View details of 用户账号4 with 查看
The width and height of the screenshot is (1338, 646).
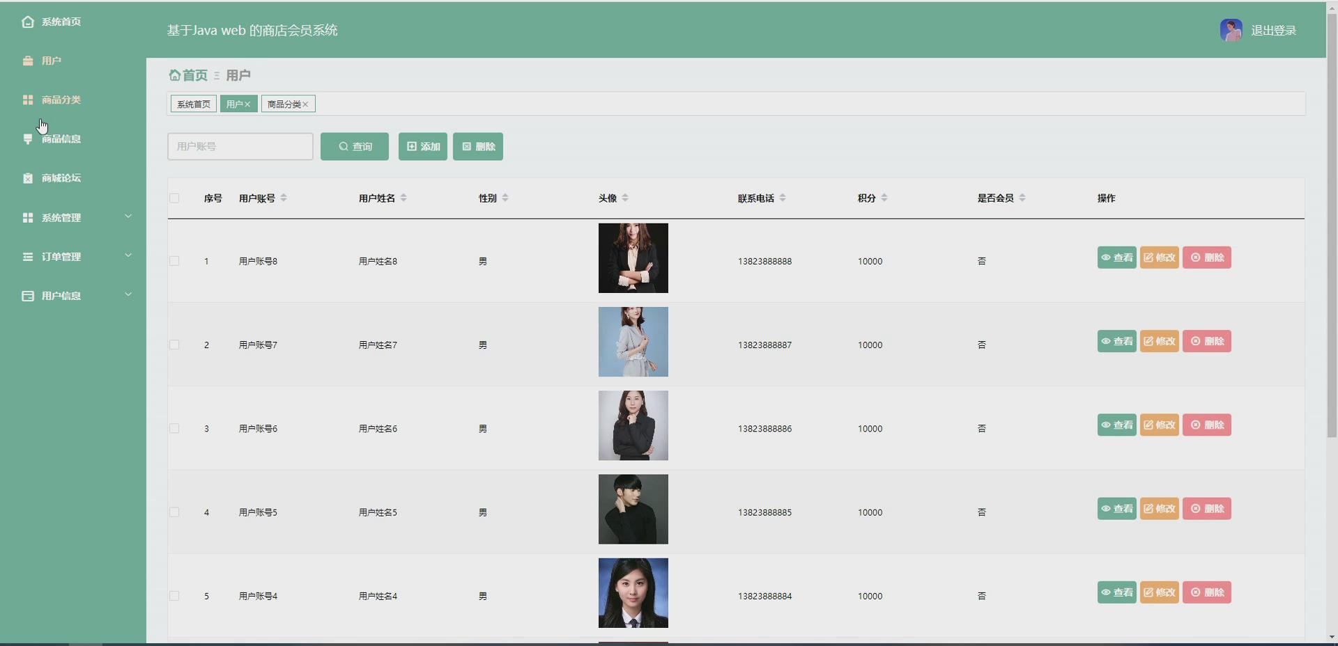[1117, 592]
